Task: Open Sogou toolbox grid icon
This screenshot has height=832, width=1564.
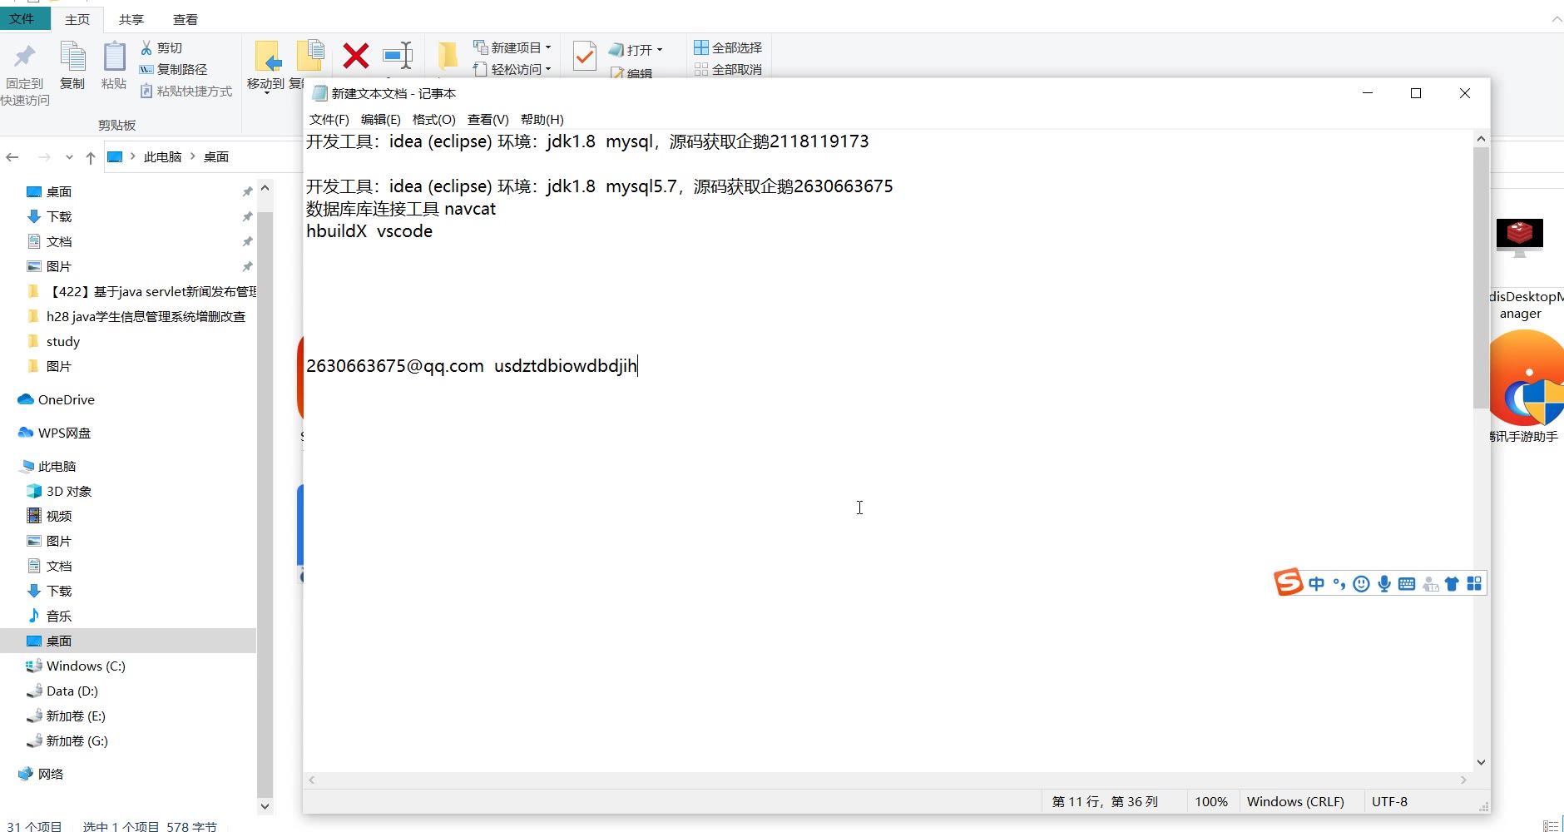Action: pyautogui.click(x=1474, y=583)
